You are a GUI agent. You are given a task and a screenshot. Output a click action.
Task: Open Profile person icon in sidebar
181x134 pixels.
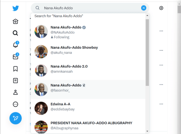tap(15, 92)
